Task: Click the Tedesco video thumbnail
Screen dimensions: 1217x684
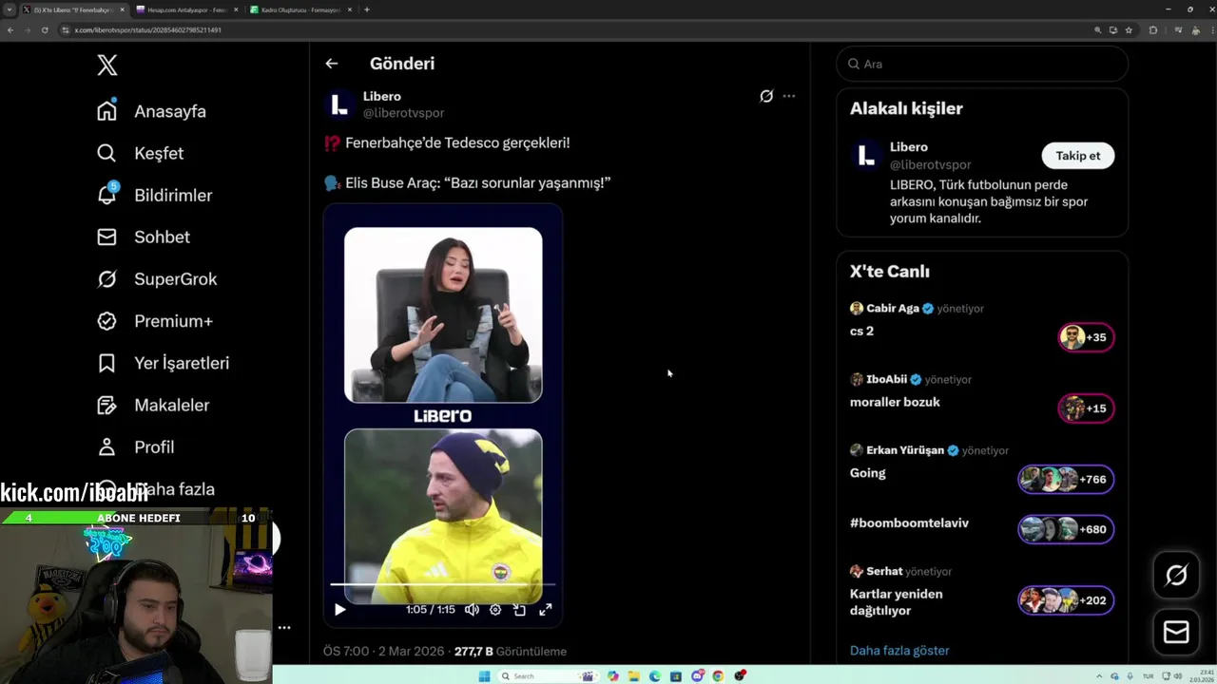Action: pos(443,415)
